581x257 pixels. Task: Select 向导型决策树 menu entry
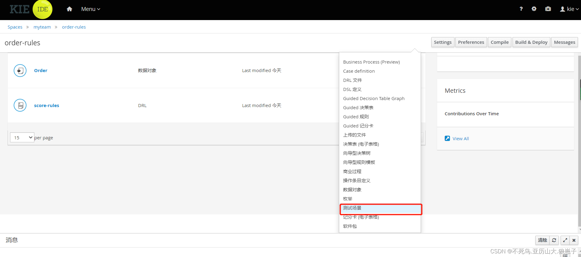tap(380, 153)
